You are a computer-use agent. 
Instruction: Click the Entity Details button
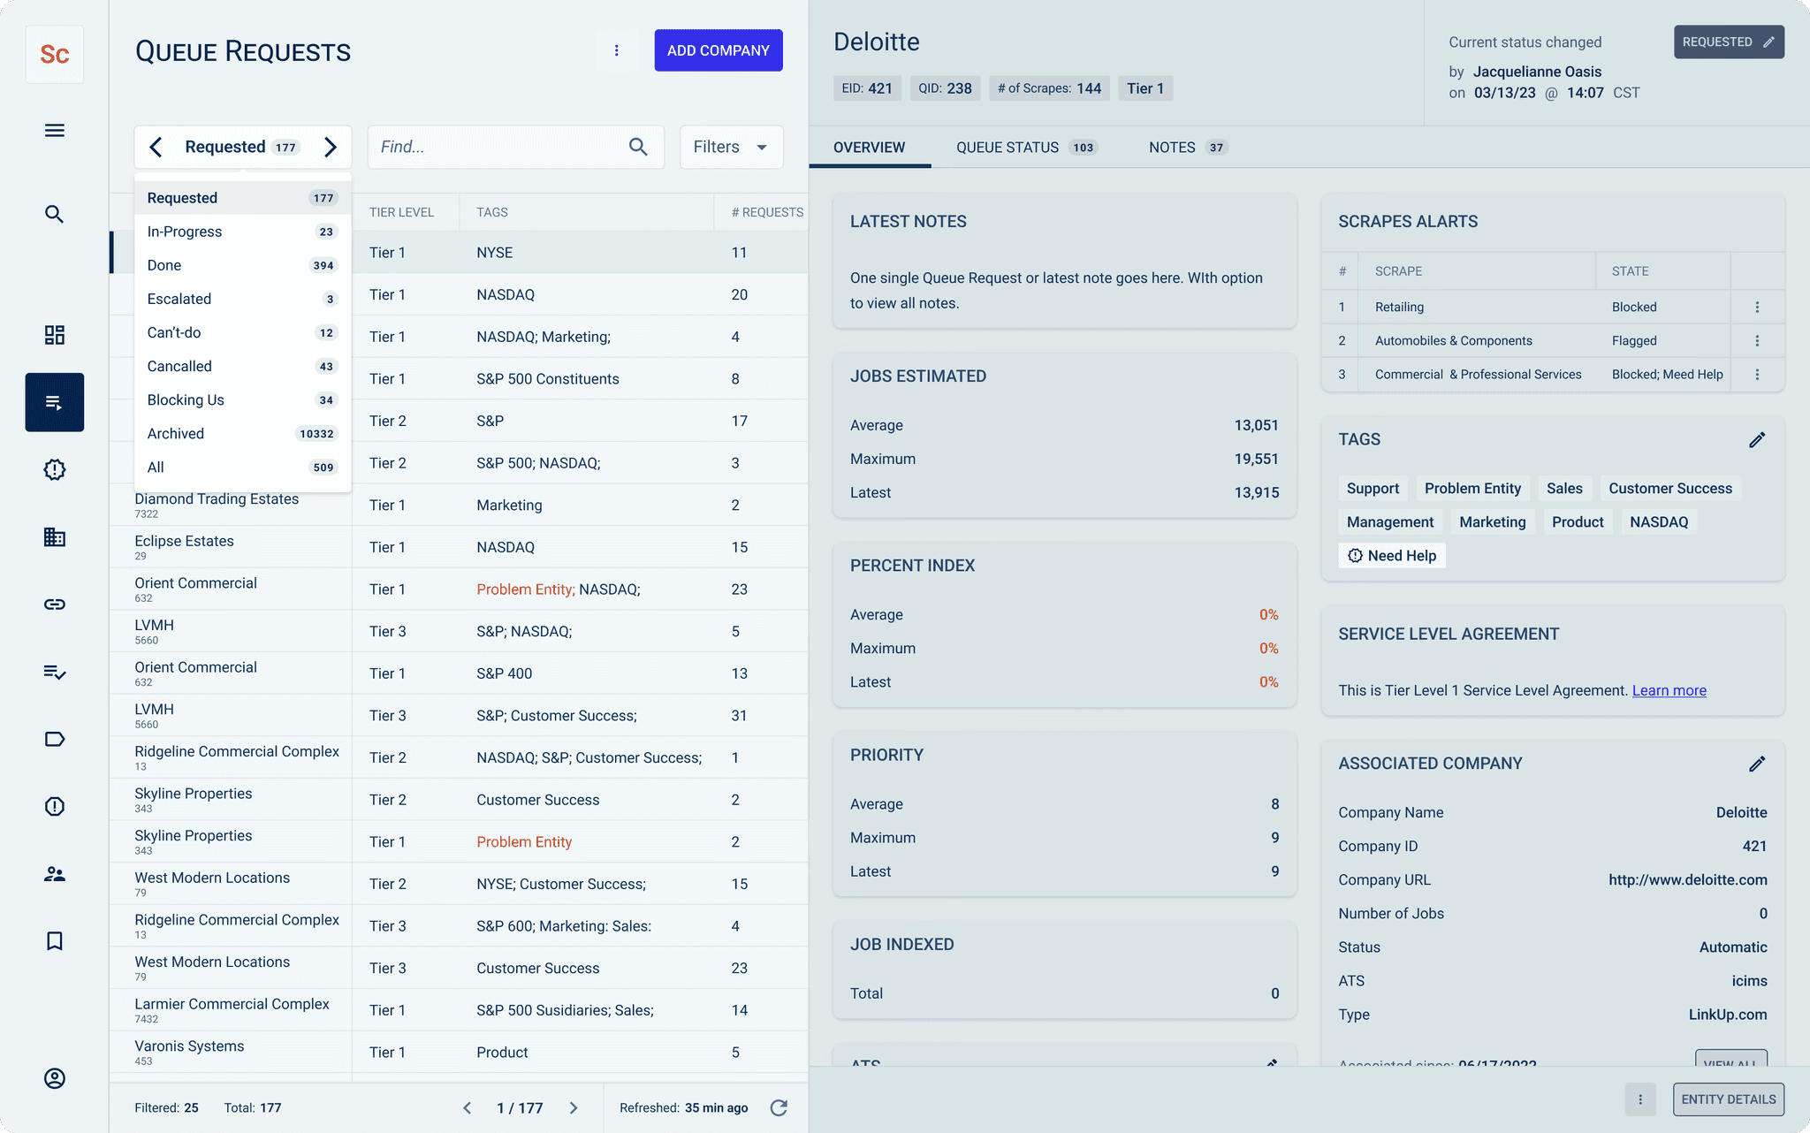click(1728, 1099)
